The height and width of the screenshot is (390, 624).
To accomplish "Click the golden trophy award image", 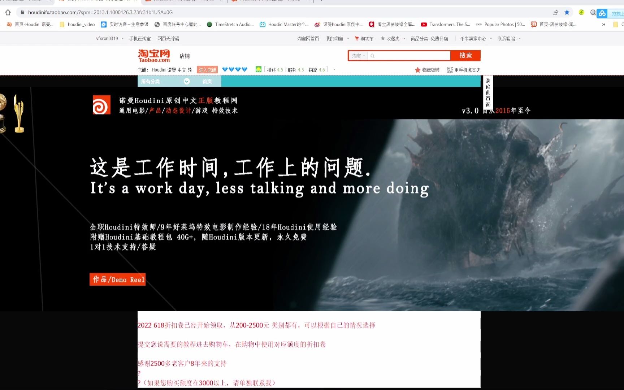I will (x=18, y=113).
